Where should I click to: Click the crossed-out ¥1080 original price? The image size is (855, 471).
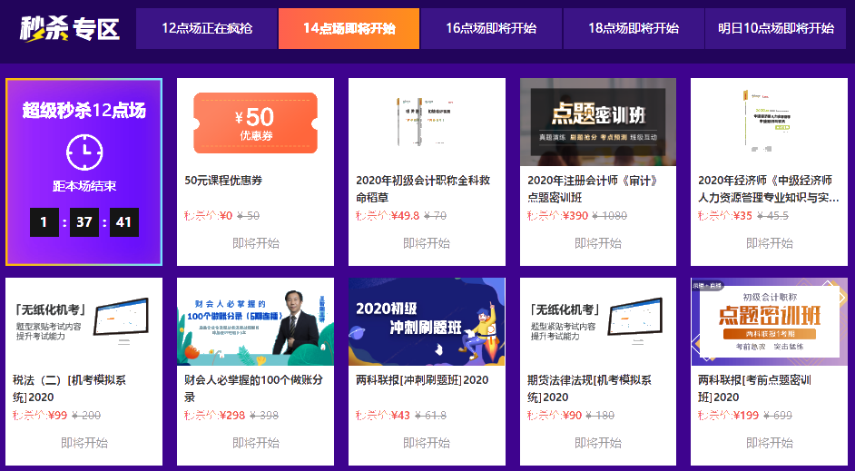click(x=610, y=216)
